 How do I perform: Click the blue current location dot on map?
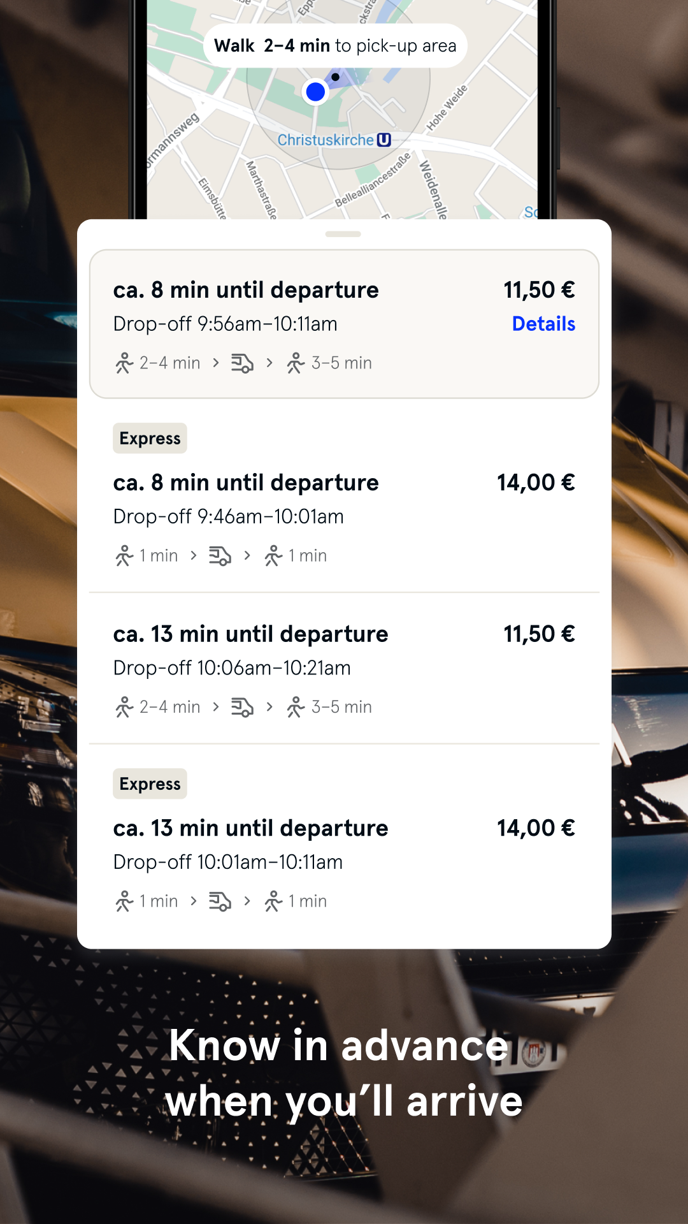315,92
